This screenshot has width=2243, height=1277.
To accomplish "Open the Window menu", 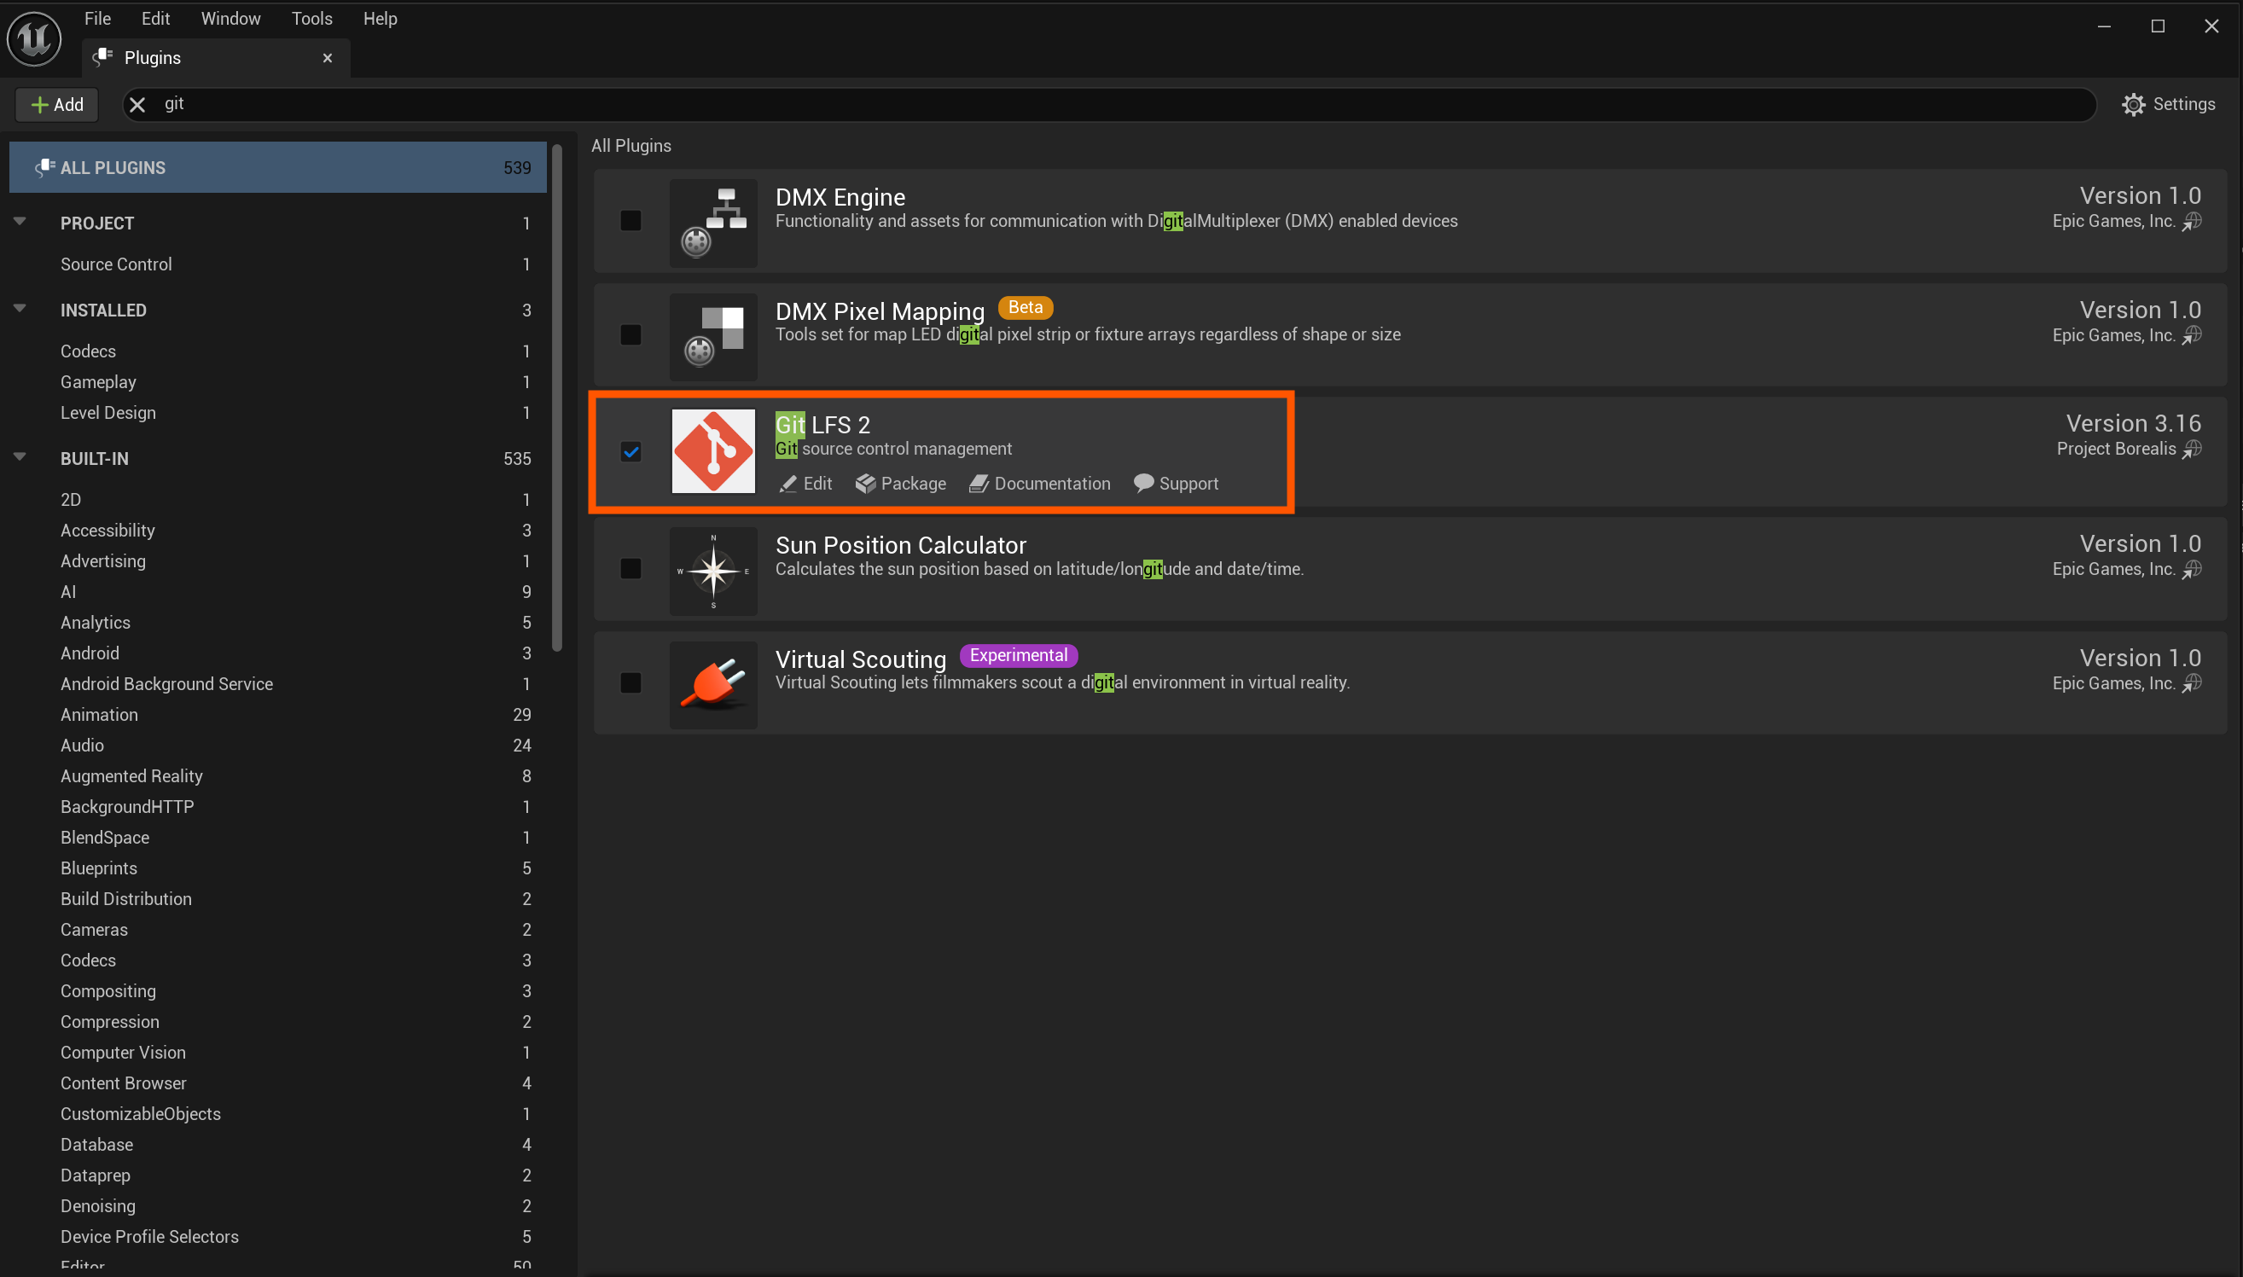I will (x=230, y=19).
